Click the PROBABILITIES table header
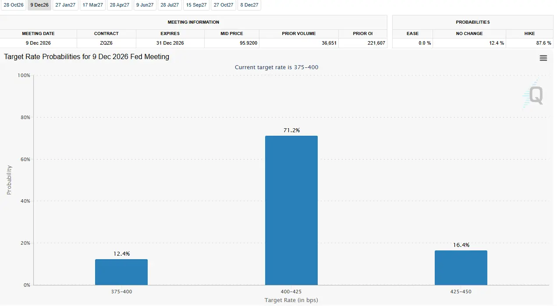Image resolution: width=557 pixels, height=306 pixels. pyautogui.click(x=473, y=22)
